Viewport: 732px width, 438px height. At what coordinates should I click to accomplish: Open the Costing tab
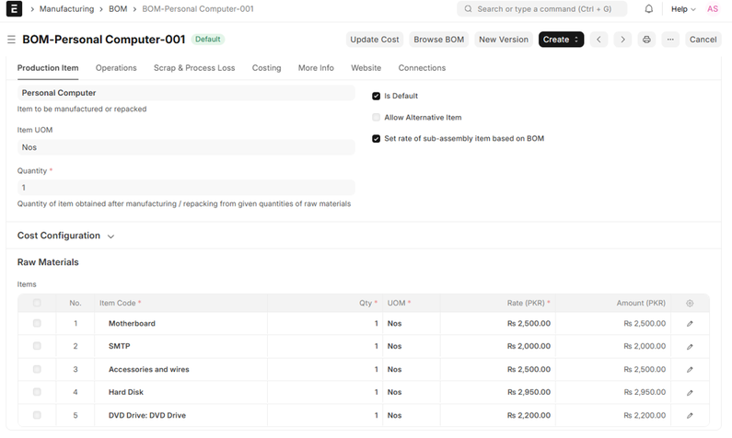(x=266, y=68)
